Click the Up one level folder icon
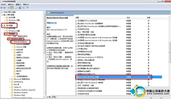The width and height of the screenshot is (171, 99). 9,8
